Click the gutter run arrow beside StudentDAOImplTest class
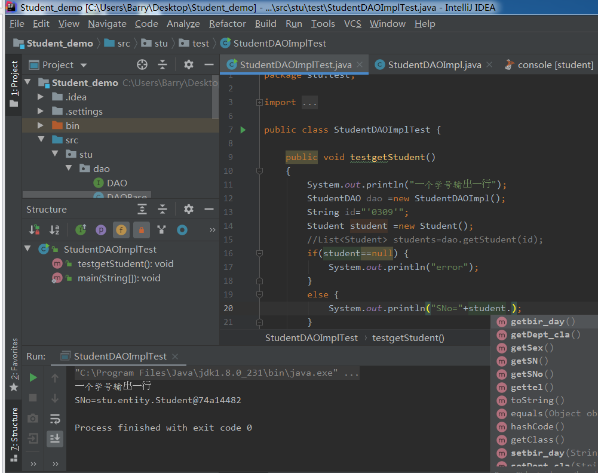 [243, 130]
